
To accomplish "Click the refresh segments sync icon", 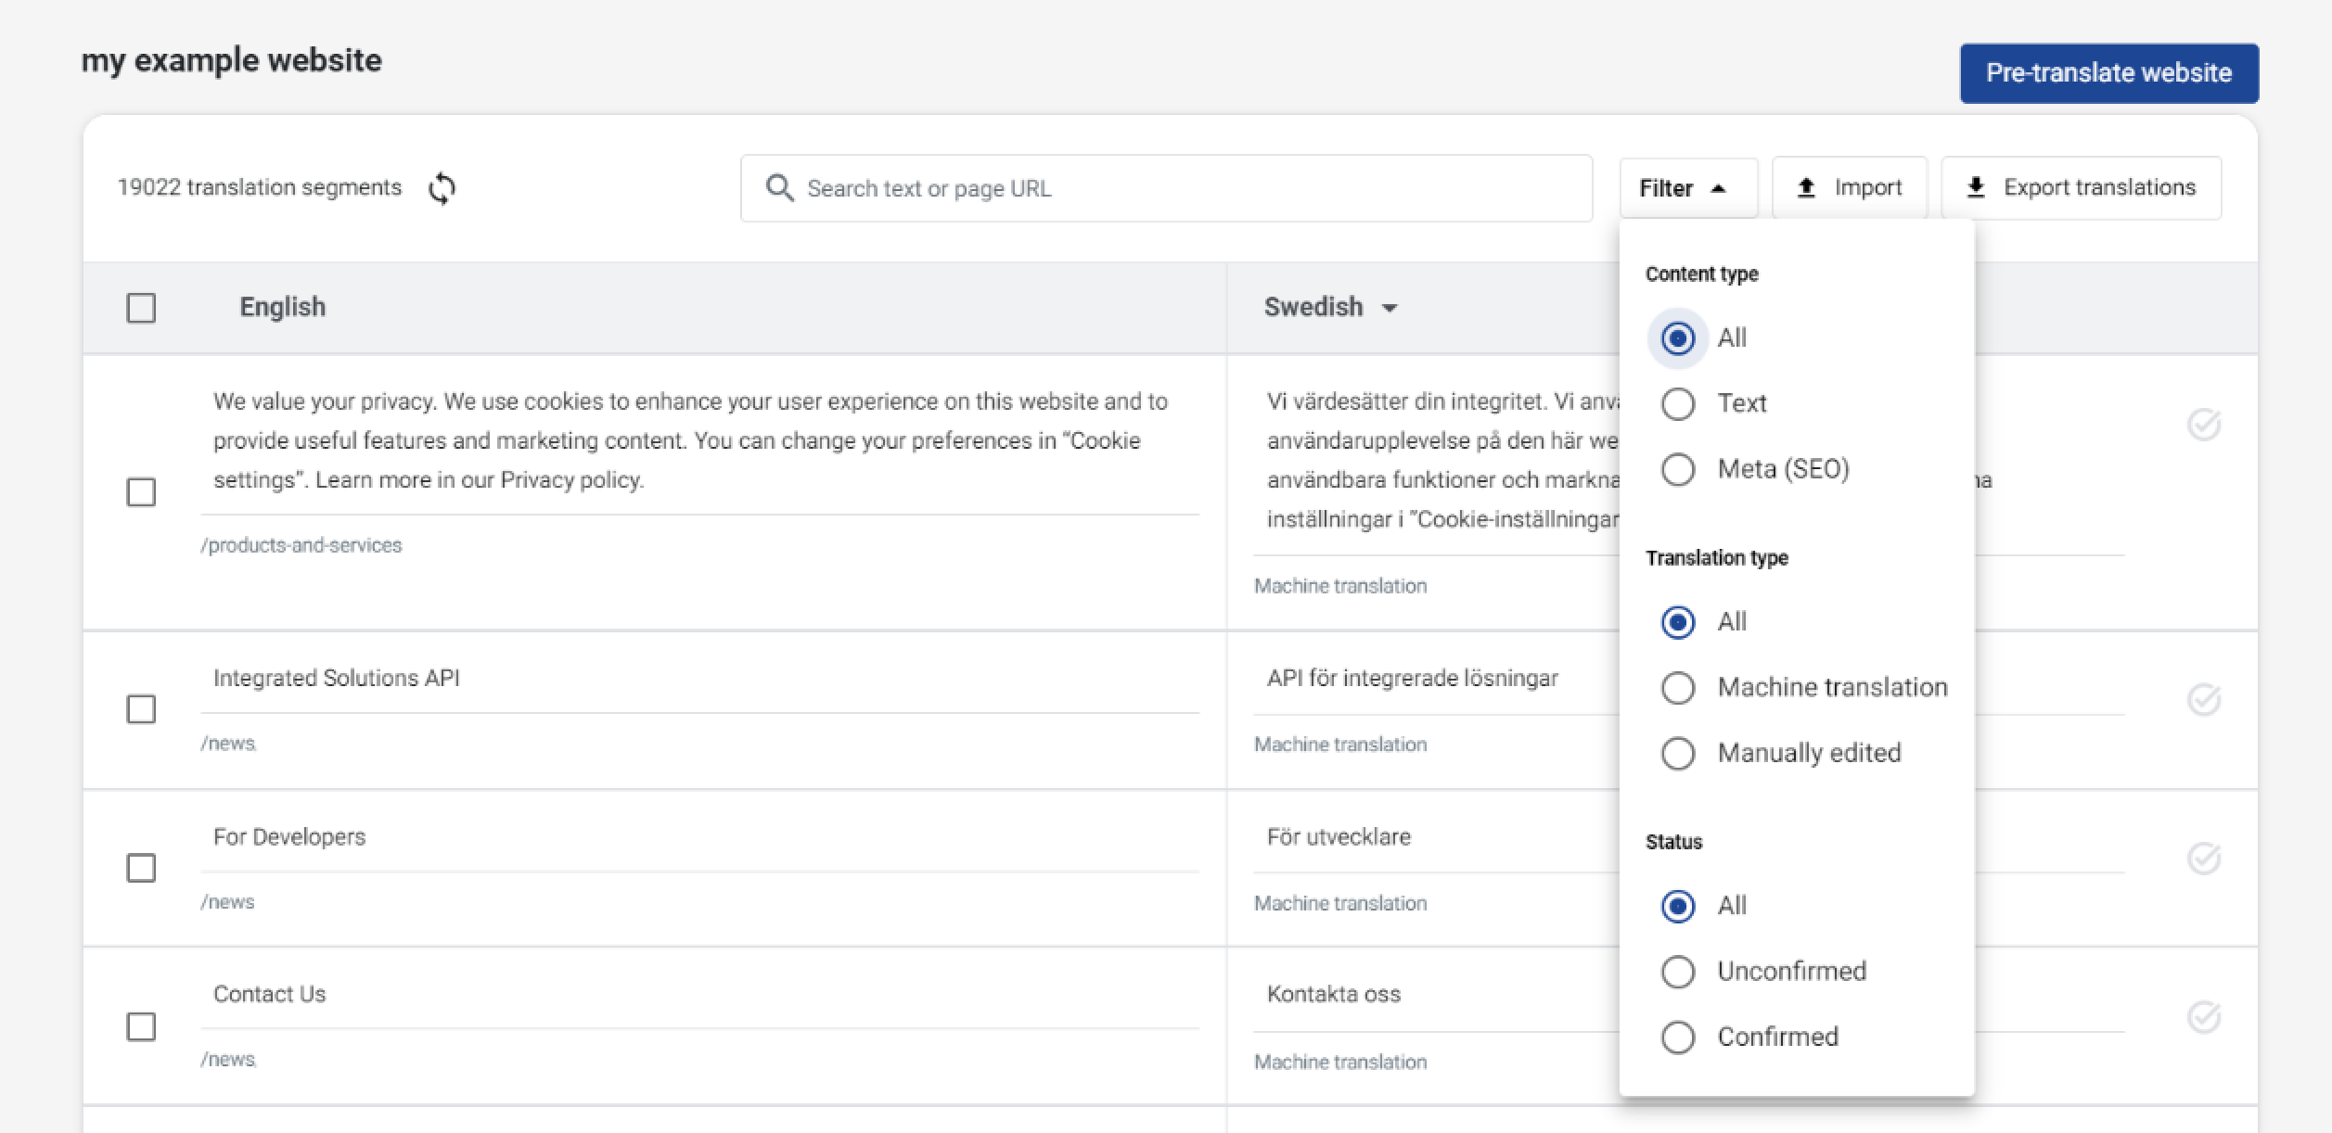I will [x=442, y=188].
